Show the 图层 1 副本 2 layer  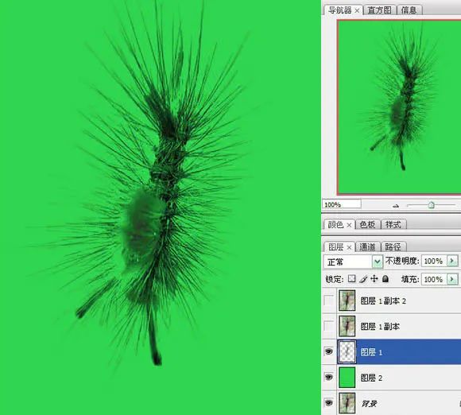[x=329, y=301]
